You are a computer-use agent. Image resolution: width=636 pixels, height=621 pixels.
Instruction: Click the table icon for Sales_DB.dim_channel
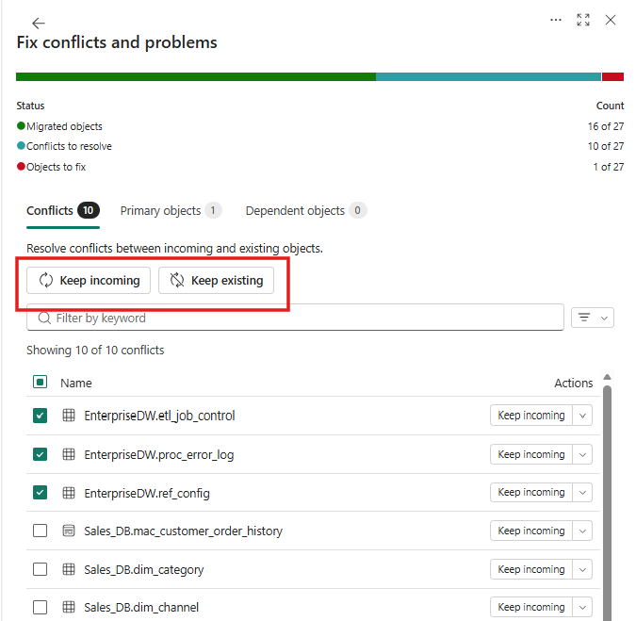pos(69,607)
